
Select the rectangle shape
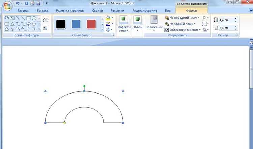[x=29, y=18]
